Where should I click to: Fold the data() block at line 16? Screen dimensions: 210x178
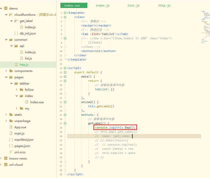click(x=65, y=77)
